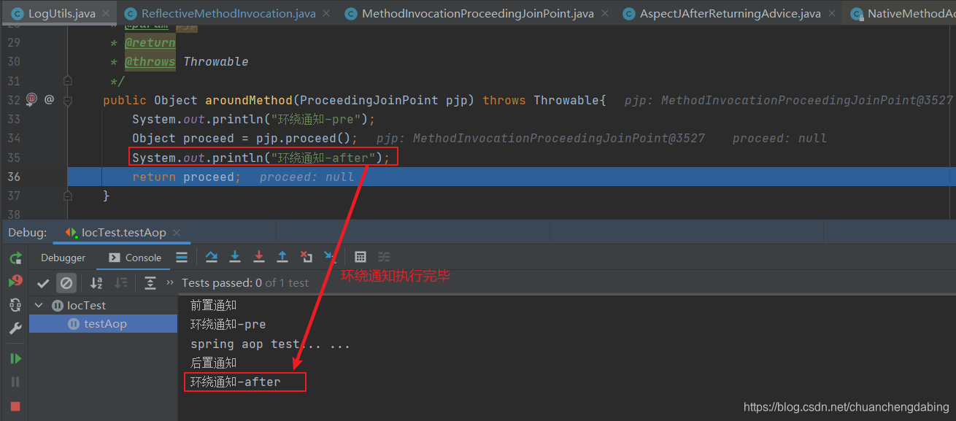
Task: Step Into using the blue down-arrow icon
Action: pos(235,257)
